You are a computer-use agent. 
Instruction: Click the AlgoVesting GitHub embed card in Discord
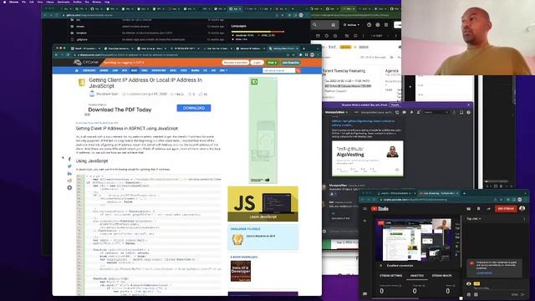click(x=368, y=158)
